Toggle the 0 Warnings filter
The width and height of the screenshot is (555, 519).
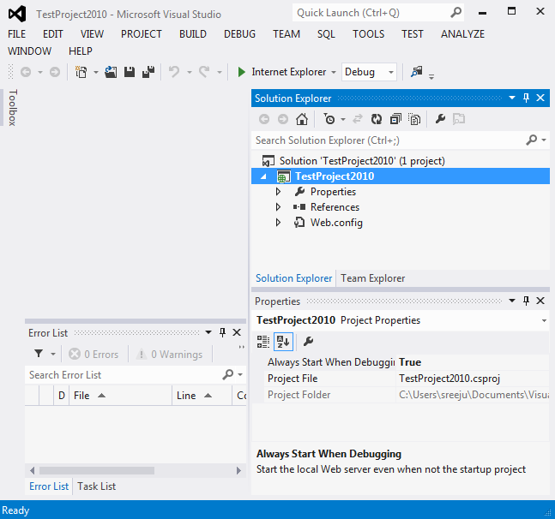(170, 354)
